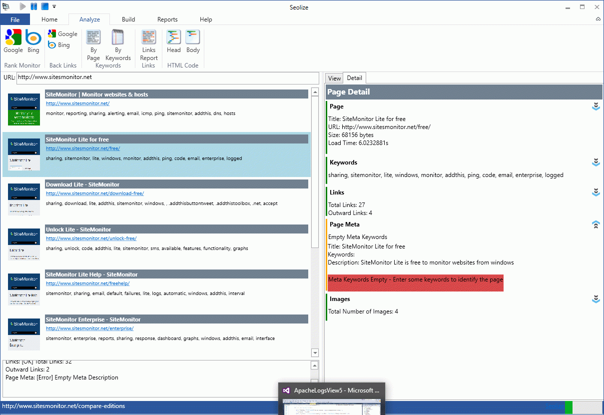
Task: Open link http://www.sitesmonitor.net/download-free/
Action: (95, 193)
